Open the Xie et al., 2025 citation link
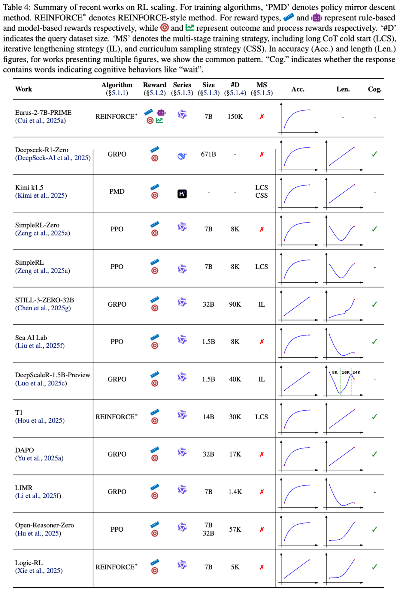The image size is (400, 598). click(x=39, y=571)
